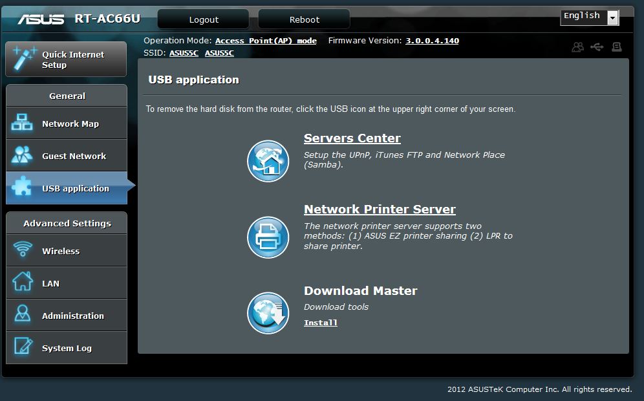Click the Install link under Download Master
Viewport: 644px width, 401px height.
click(320, 323)
